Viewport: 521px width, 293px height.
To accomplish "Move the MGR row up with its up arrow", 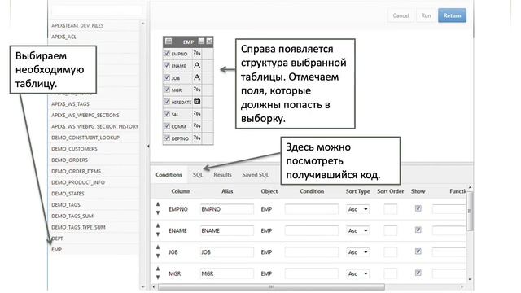I will [x=158, y=269].
